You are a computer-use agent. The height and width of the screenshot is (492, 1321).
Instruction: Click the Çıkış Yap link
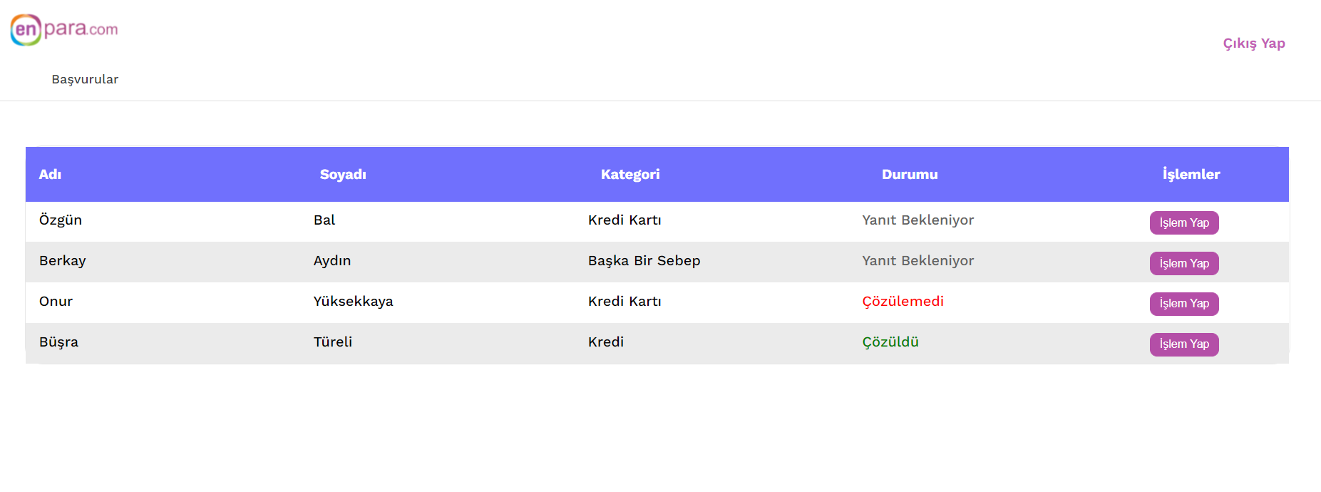(1253, 43)
